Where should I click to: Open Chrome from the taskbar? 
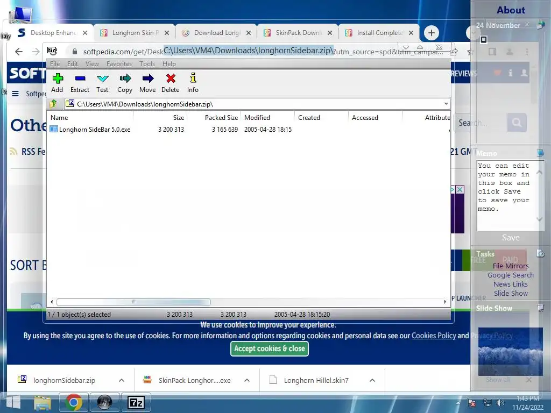point(73,402)
